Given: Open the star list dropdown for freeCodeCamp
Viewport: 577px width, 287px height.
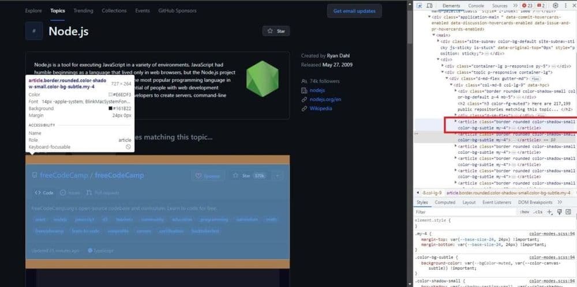Looking at the screenshot, I should click(278, 176).
